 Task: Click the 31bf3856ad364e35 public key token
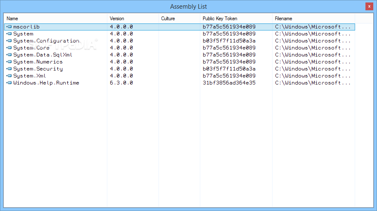(229, 83)
